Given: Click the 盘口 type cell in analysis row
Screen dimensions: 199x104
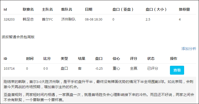Looking at the screenshot, I should pyautogui.click(x=64, y=68).
